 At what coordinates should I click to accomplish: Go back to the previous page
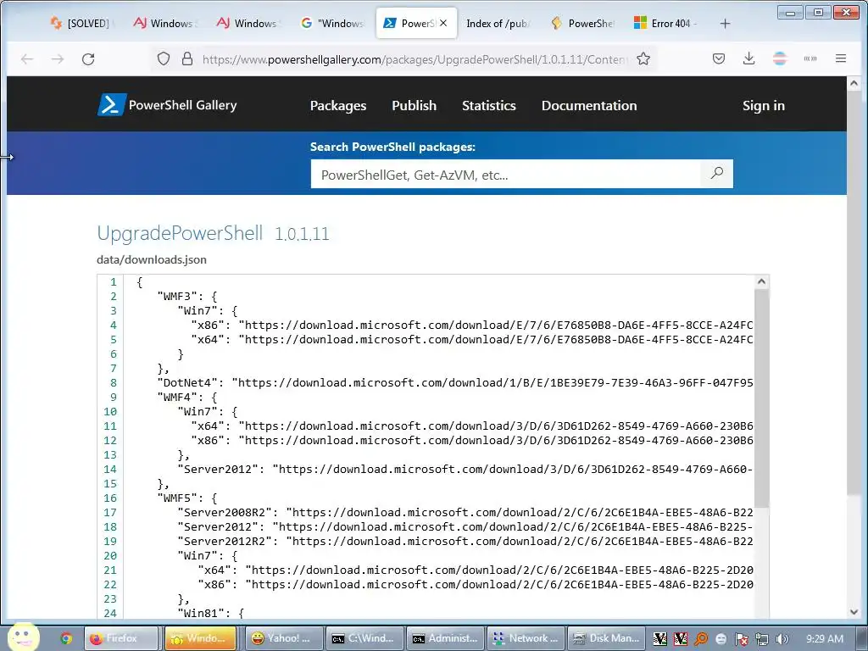pyautogui.click(x=27, y=58)
